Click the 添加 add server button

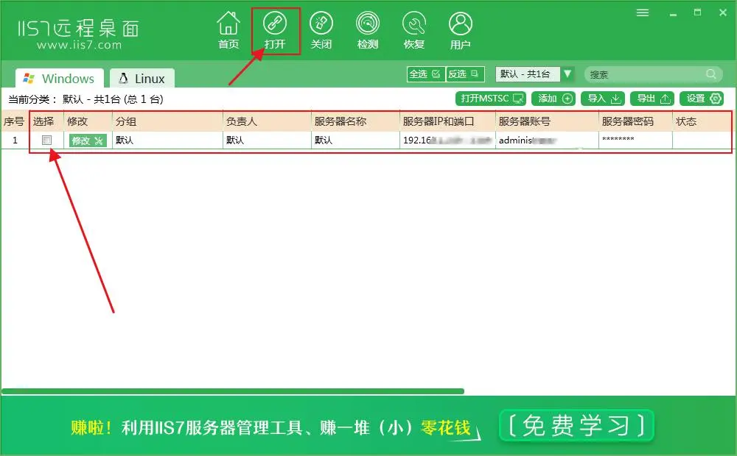553,99
